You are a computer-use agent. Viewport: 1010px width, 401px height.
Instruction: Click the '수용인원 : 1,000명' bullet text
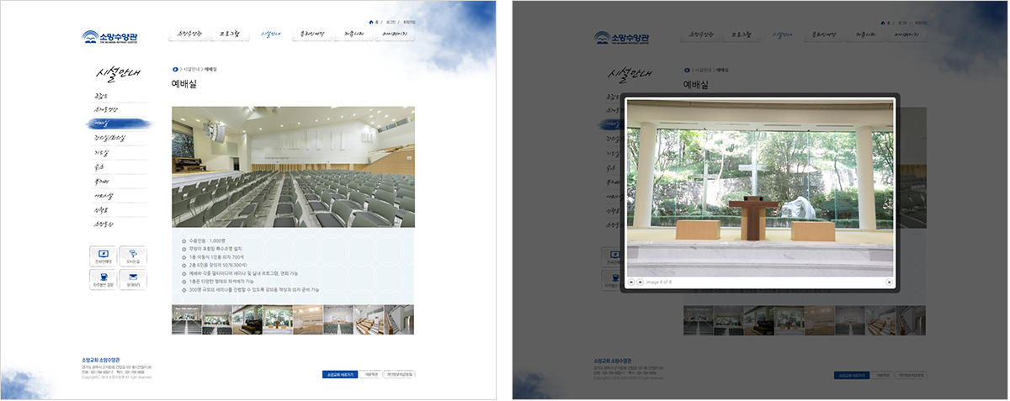[x=206, y=241]
